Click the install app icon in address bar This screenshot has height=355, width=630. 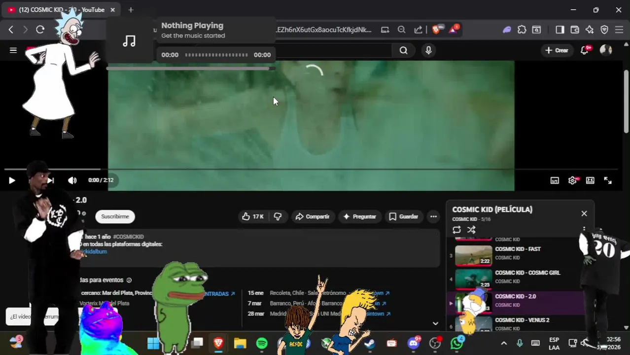(385, 30)
